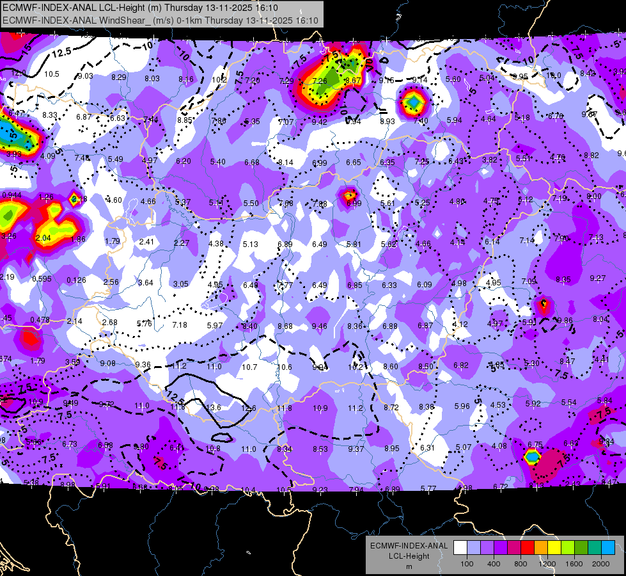Click the map value '2.04'
The height and width of the screenshot is (576, 626).
[x=43, y=238]
